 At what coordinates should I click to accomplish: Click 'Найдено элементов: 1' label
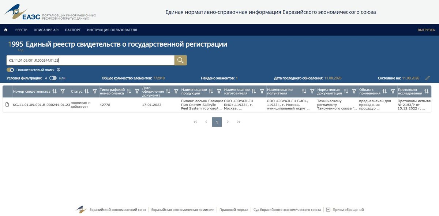pyautogui.click(x=219, y=78)
